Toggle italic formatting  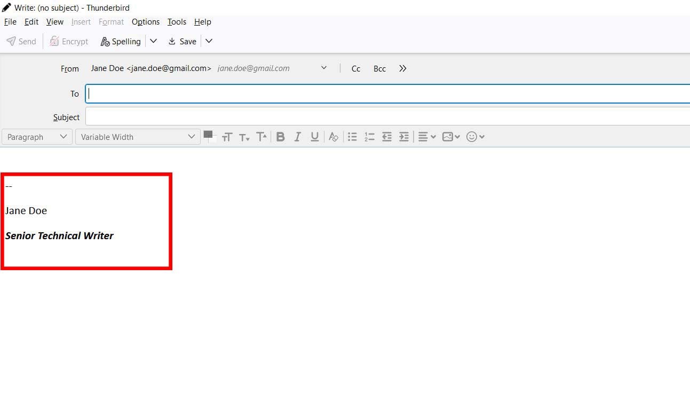tap(298, 137)
